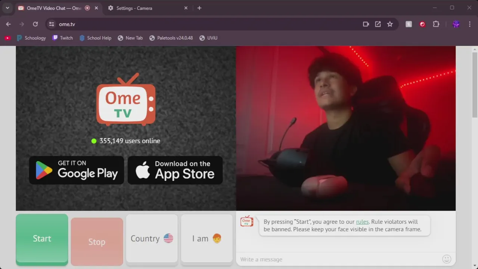Open the camera permission indicator in address bar

pos(366,24)
